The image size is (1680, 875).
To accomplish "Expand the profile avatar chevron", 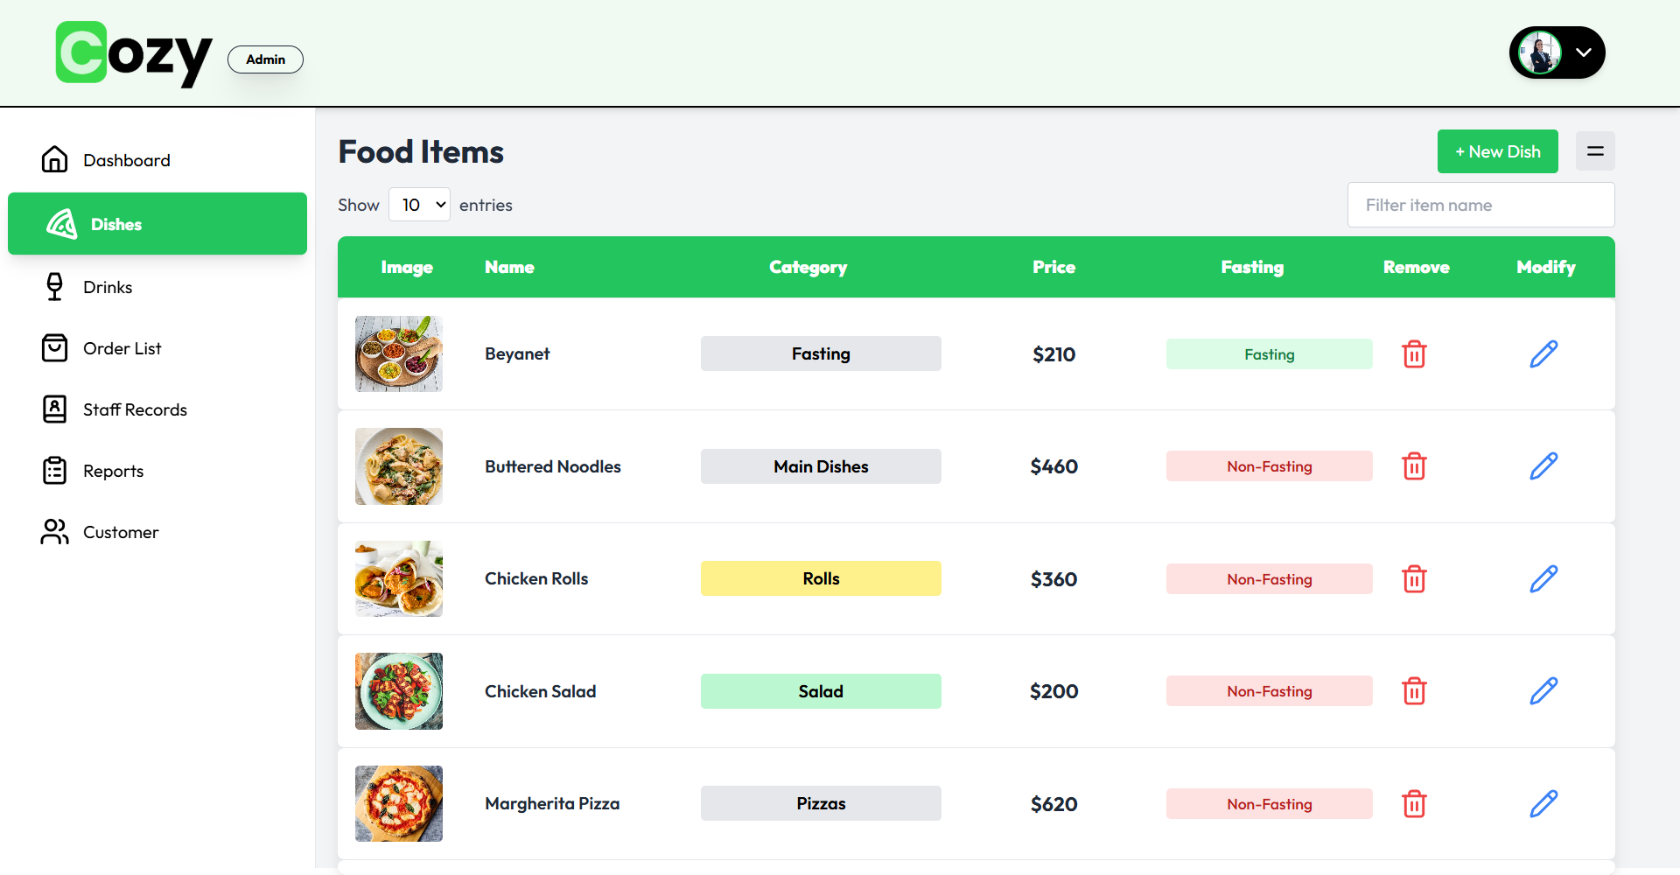I will click(x=1583, y=52).
